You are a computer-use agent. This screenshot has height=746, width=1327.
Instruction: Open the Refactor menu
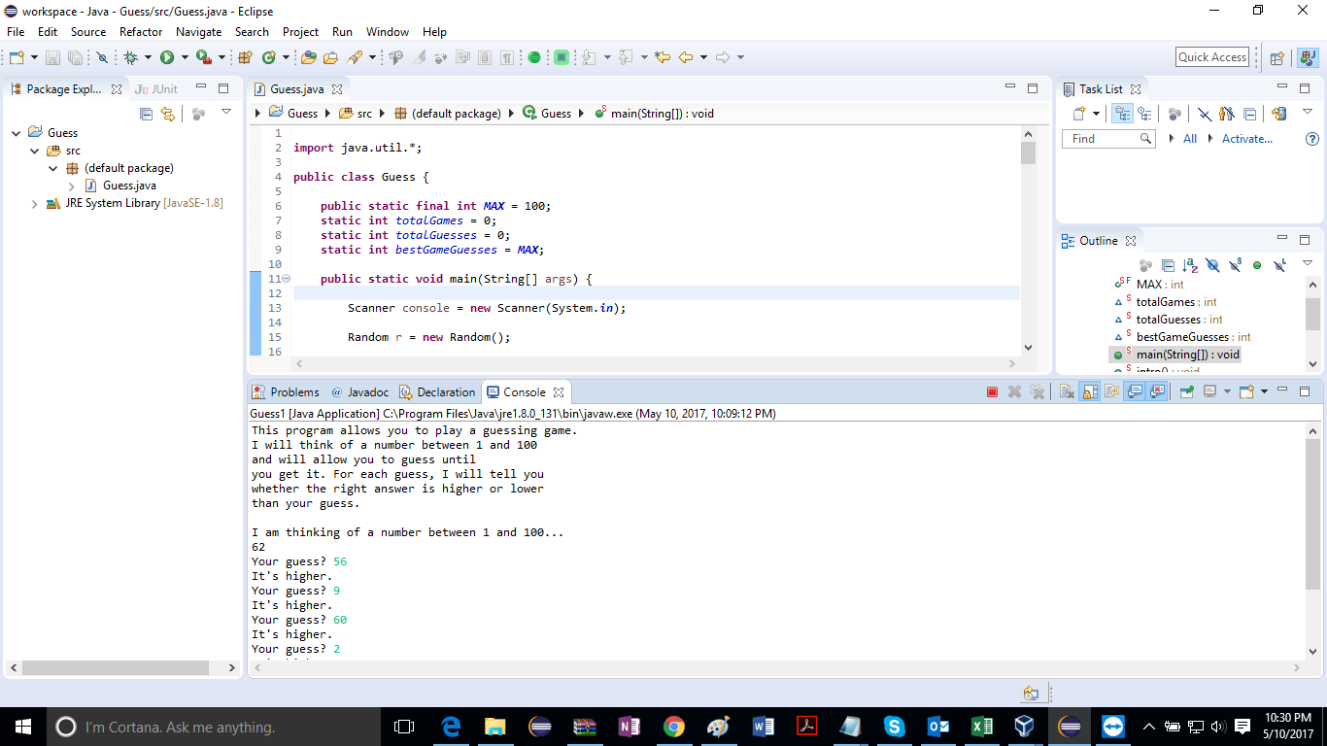(141, 32)
